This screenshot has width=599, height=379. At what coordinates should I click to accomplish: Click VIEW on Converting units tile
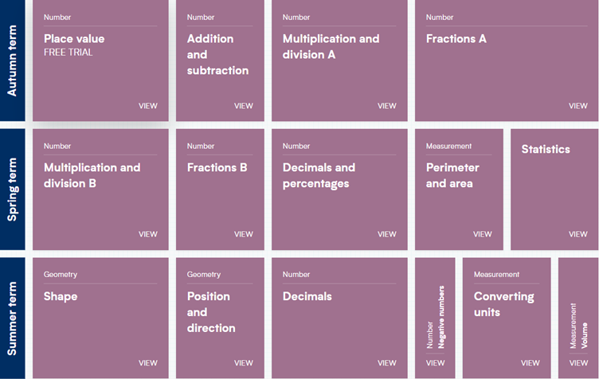tap(530, 363)
